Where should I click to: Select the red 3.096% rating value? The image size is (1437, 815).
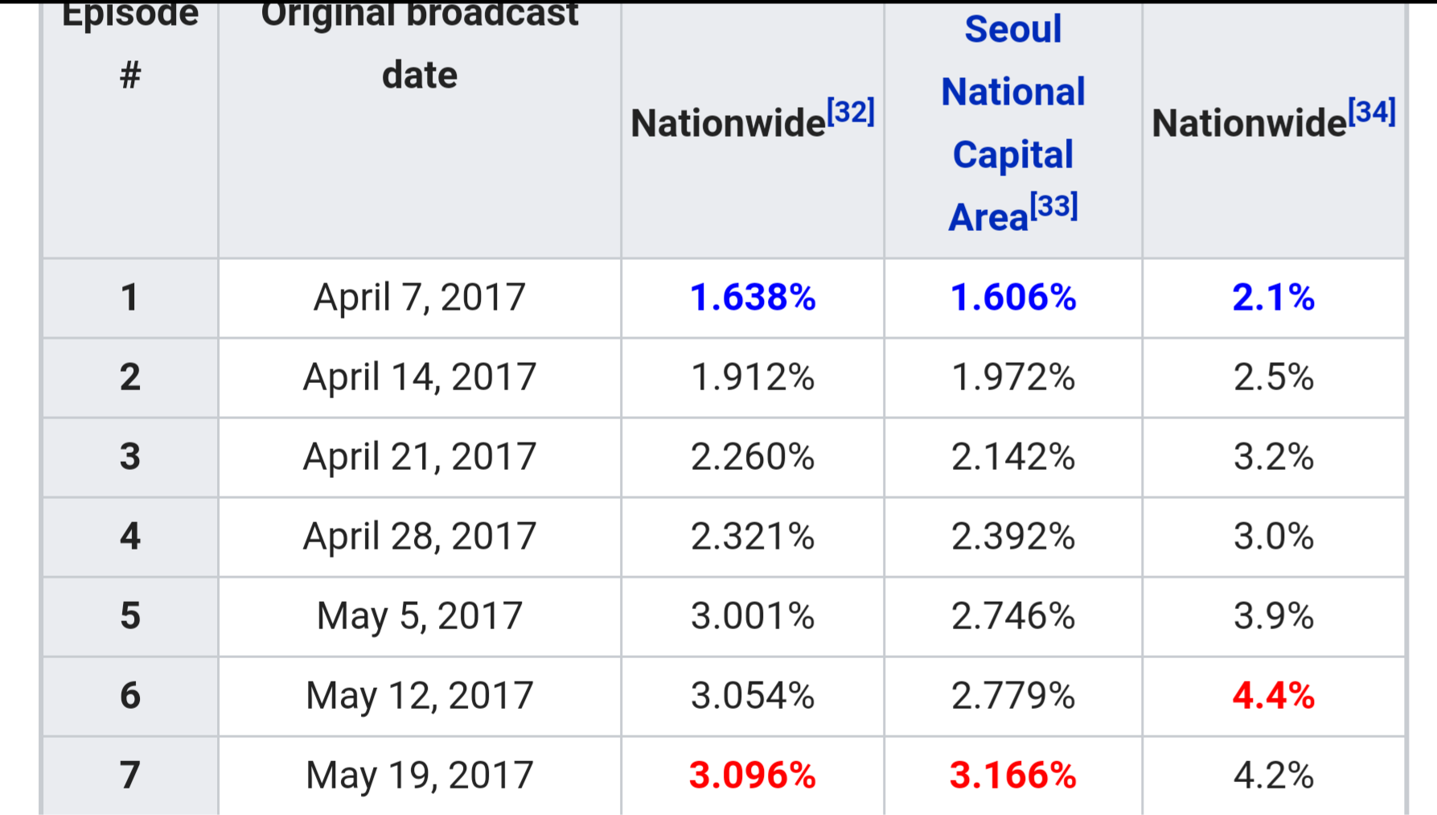[752, 776]
